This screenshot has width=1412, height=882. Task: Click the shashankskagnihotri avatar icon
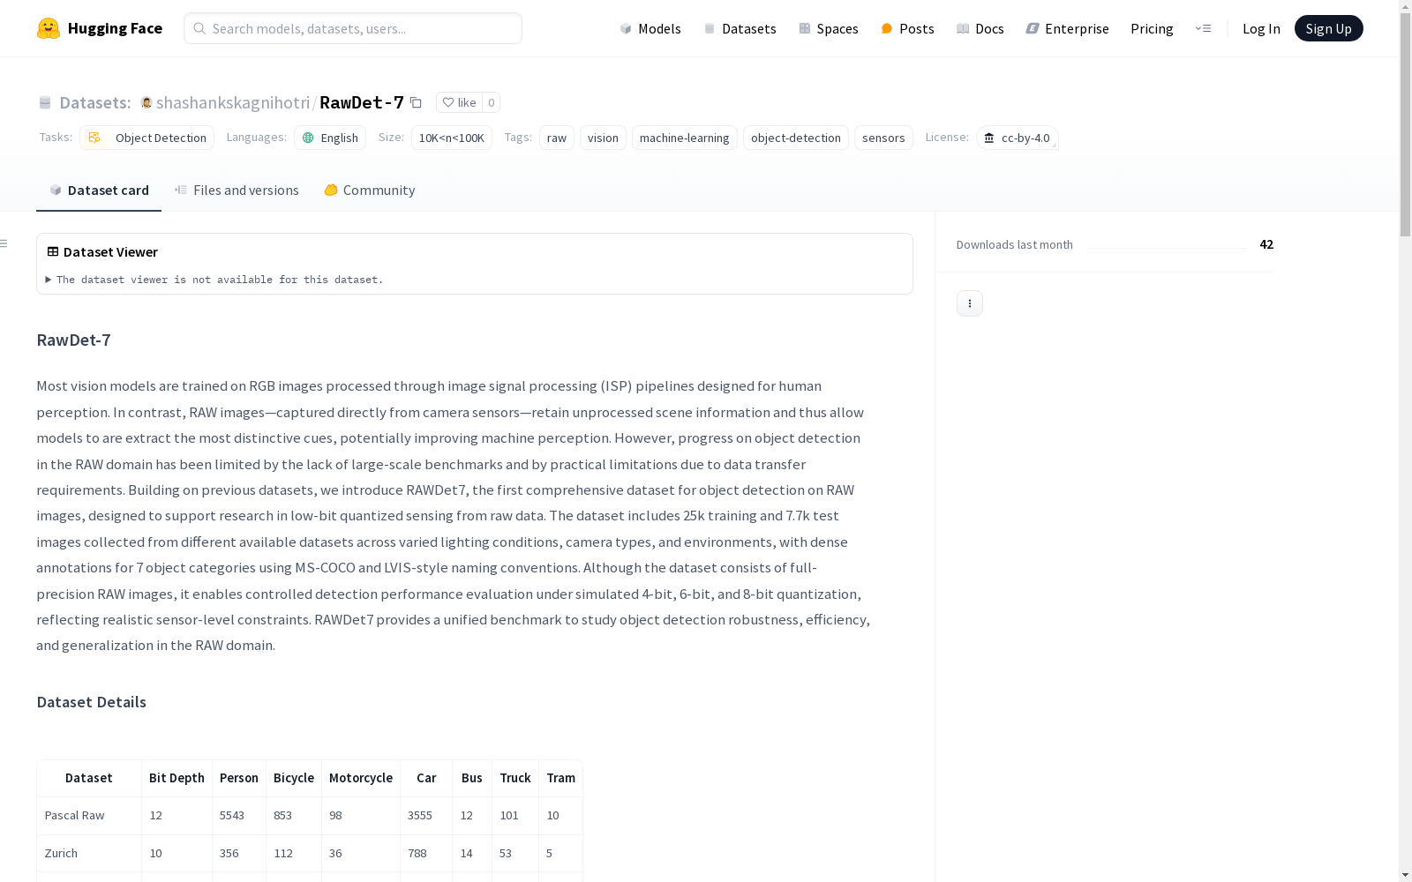coord(146,102)
